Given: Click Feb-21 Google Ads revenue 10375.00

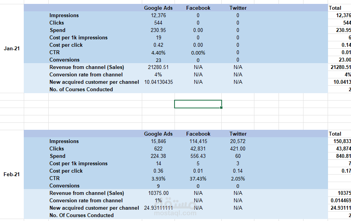Looking at the screenshot, I should tap(158, 193).
